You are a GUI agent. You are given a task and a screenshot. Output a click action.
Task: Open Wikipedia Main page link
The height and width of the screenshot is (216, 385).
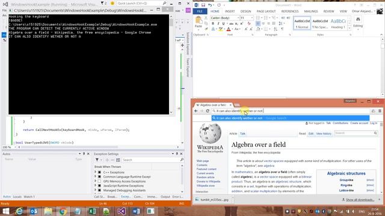point(203,161)
